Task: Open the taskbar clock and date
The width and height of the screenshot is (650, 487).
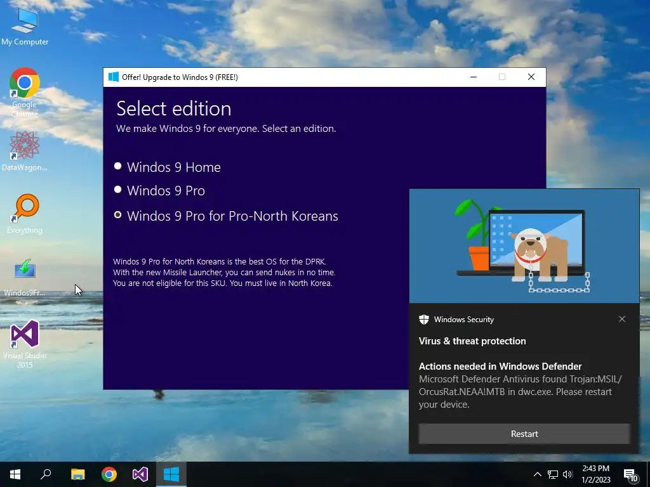Action: coord(595,474)
